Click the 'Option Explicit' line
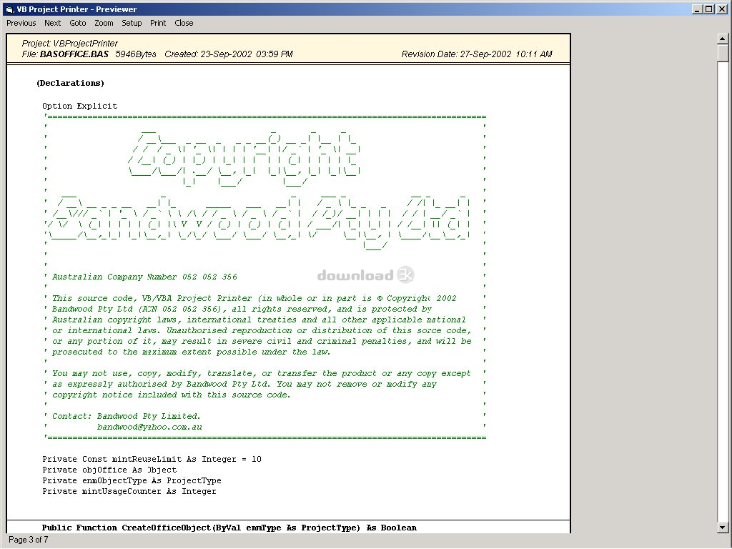Screen dimensions: 732x549 (80, 106)
